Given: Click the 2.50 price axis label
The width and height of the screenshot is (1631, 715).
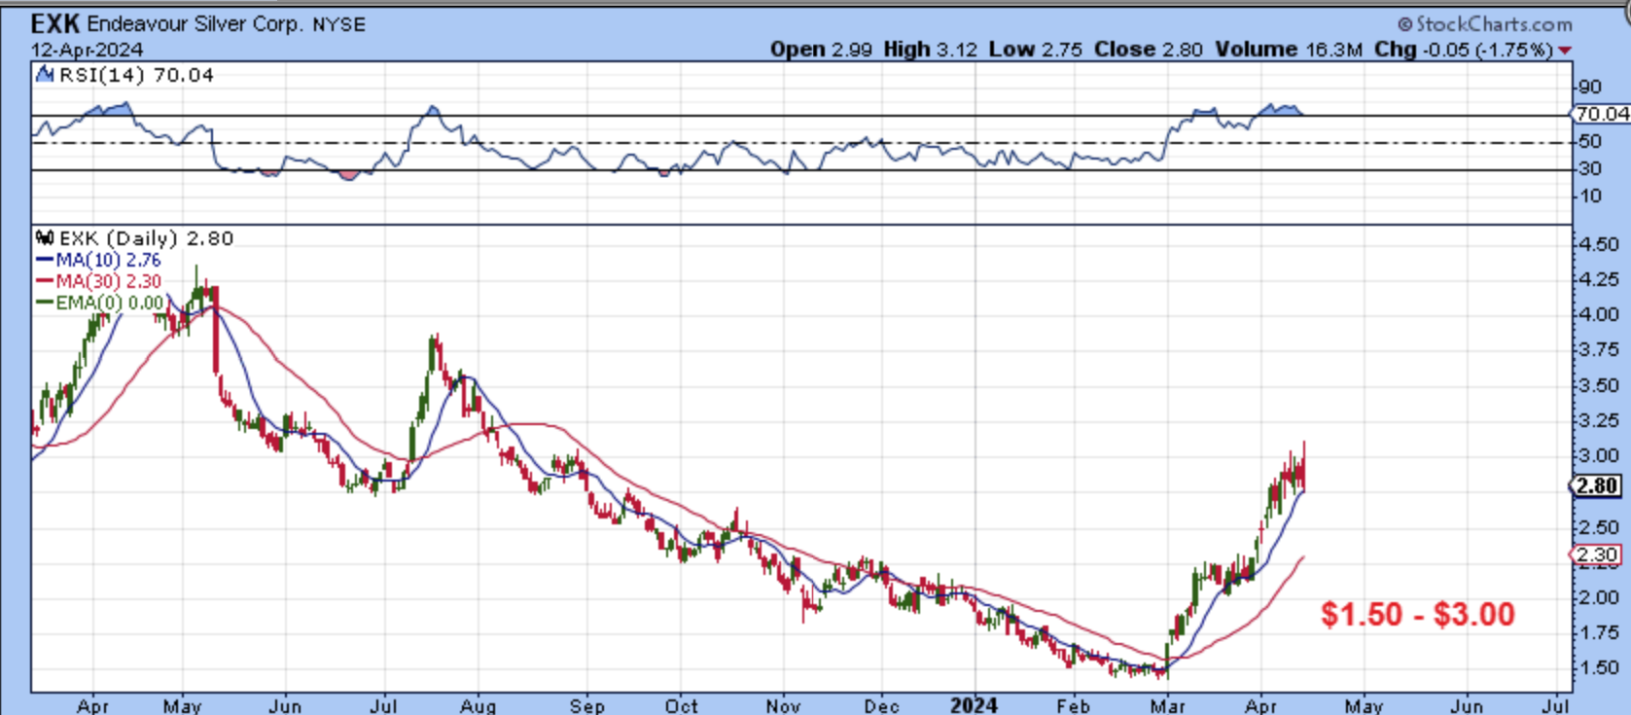Looking at the screenshot, I should point(1597,527).
